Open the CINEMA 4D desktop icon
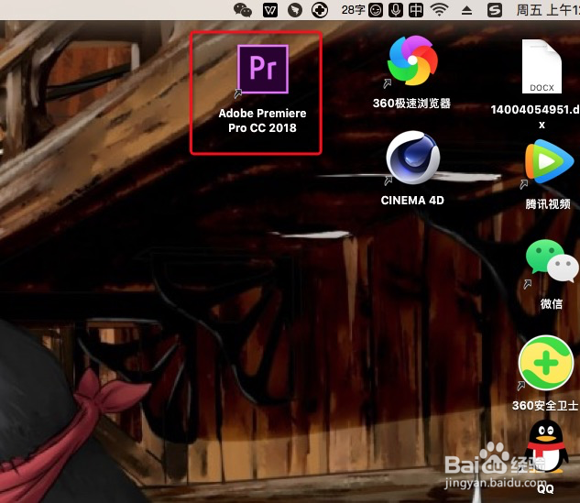The image size is (580, 503). coord(413,158)
